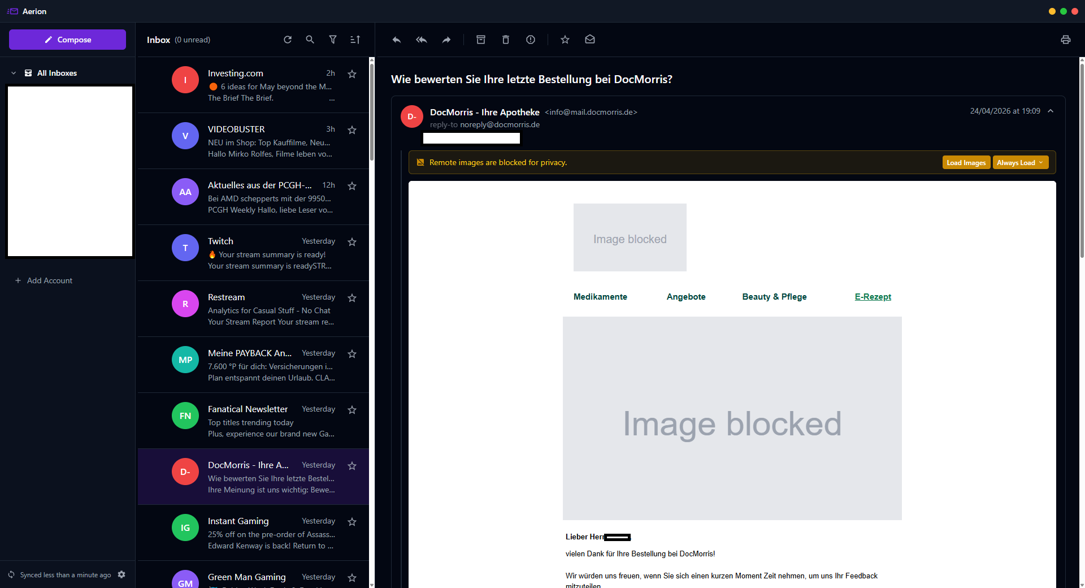Image resolution: width=1085 pixels, height=588 pixels.
Task: Star the VIDEOBUSTER email
Action: pos(352,130)
